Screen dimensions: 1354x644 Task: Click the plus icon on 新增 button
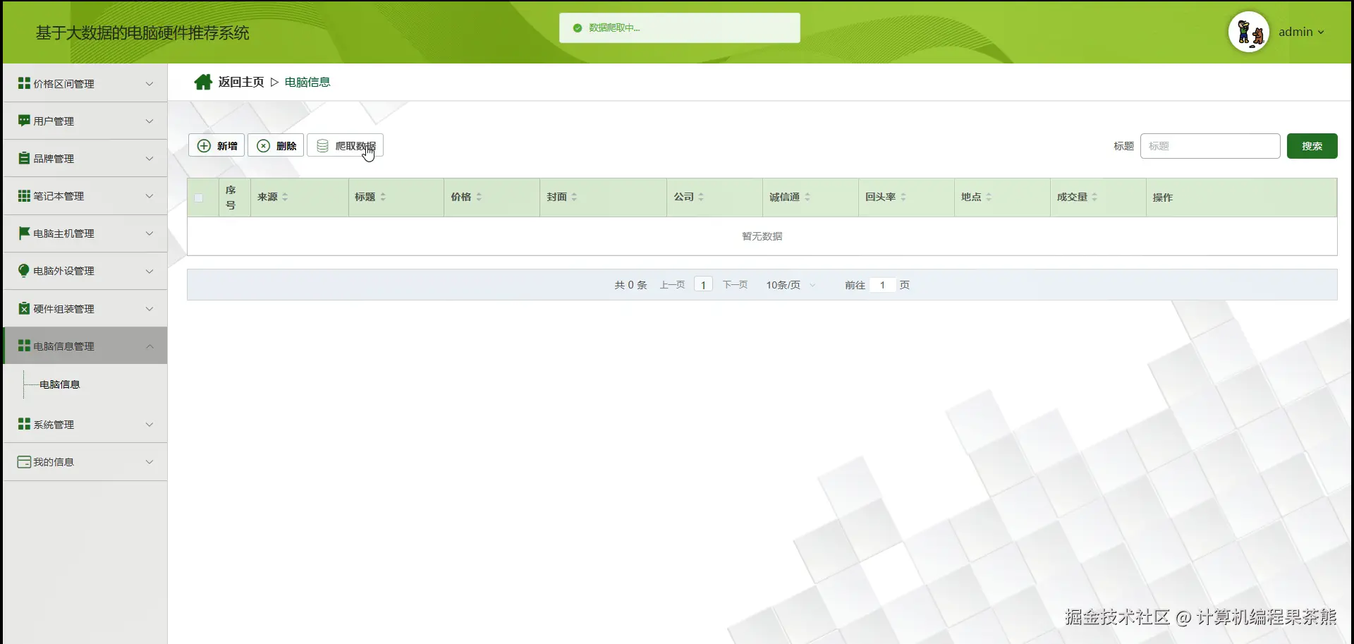(x=204, y=146)
